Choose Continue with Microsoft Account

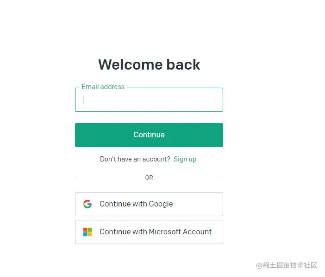tap(149, 232)
